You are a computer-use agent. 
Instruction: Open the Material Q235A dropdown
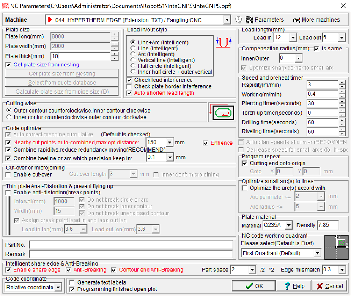coord(288,225)
